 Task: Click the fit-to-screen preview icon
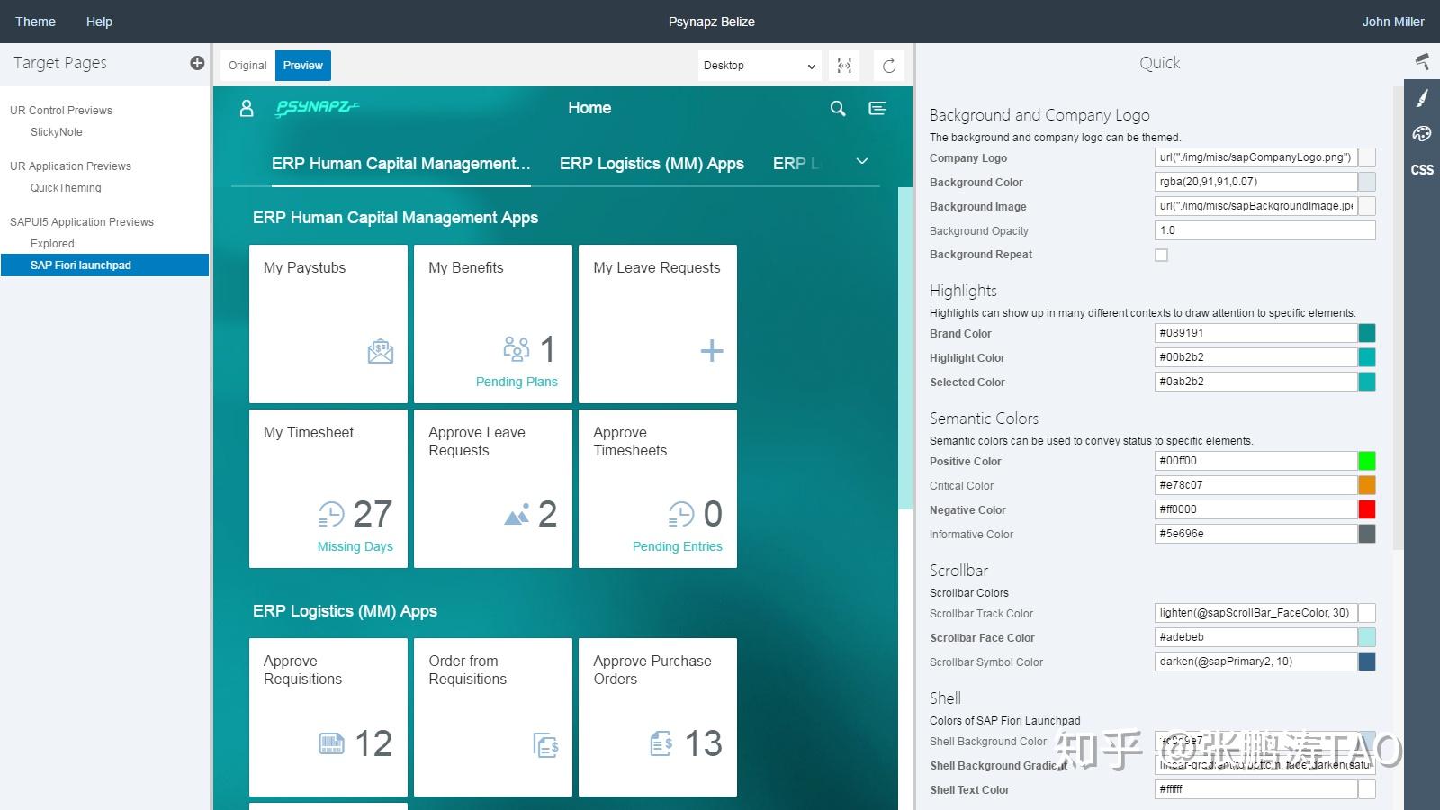(844, 66)
